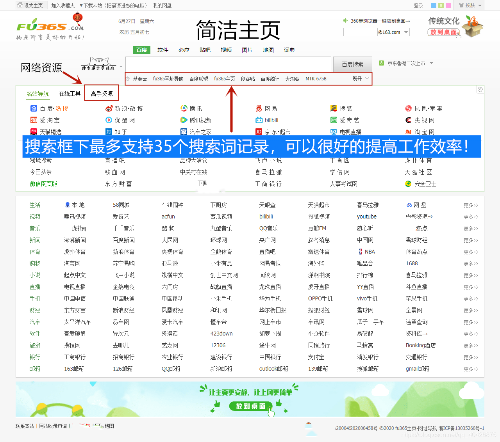Open 微信网页版 green link

click(44, 184)
